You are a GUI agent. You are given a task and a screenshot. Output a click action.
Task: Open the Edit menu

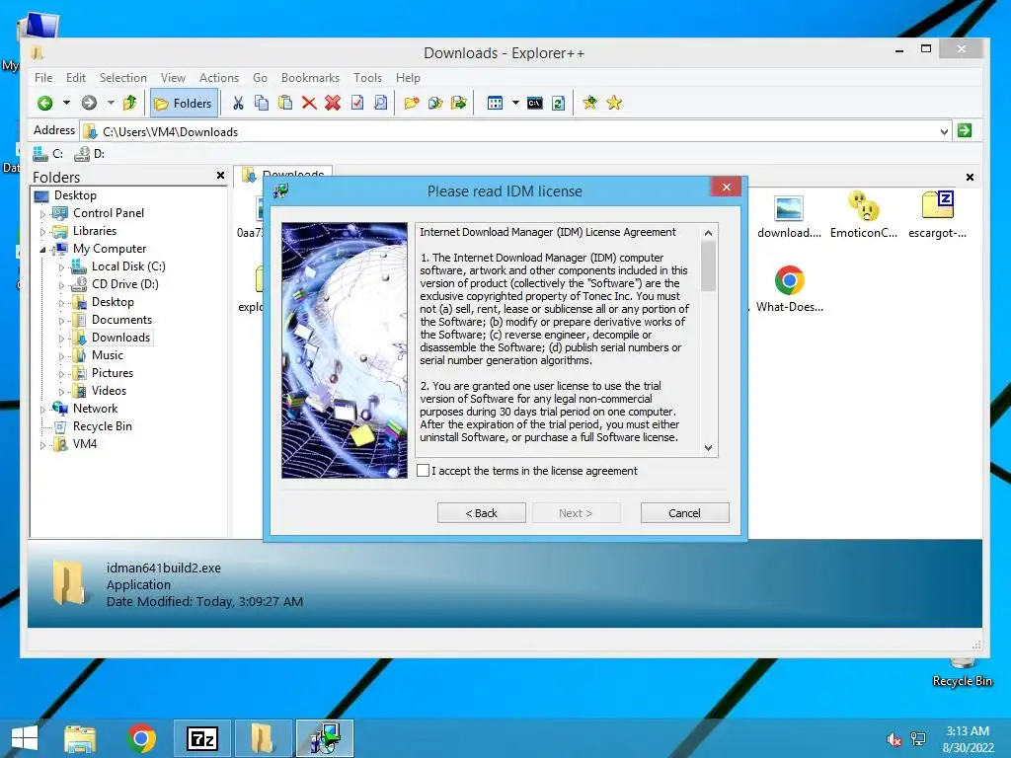[x=75, y=78]
